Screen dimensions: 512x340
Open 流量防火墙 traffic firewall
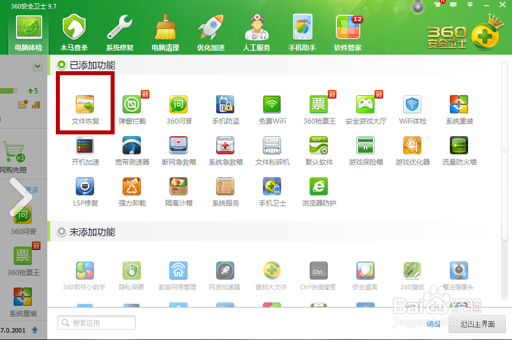pyautogui.click(x=459, y=151)
